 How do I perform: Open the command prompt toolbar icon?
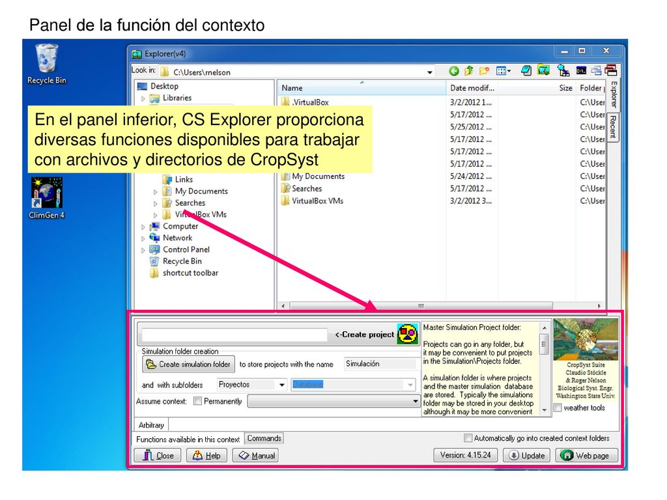[581, 70]
